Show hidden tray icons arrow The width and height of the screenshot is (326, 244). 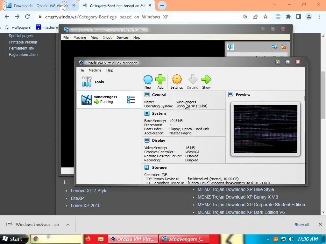pyautogui.click(x=268, y=239)
